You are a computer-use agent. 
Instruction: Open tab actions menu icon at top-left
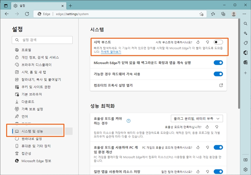[6, 6]
